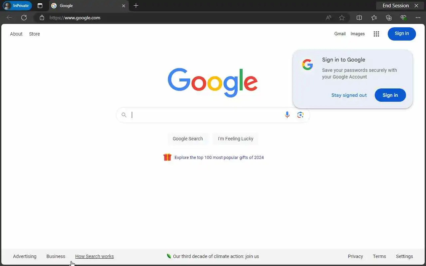Open the Google apps grid icon

click(376, 34)
